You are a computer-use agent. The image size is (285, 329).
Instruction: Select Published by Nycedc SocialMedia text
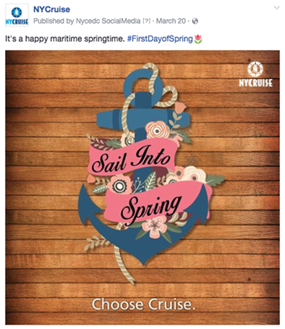coord(87,21)
